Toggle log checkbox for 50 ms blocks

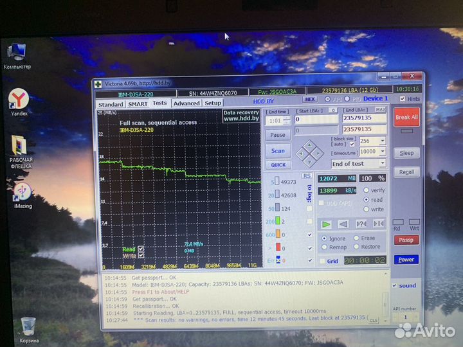coord(309,209)
